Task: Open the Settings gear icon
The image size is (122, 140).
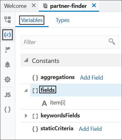Action: click(8, 80)
